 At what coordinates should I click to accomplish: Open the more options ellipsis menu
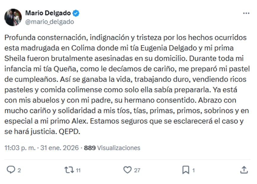(x=246, y=13)
